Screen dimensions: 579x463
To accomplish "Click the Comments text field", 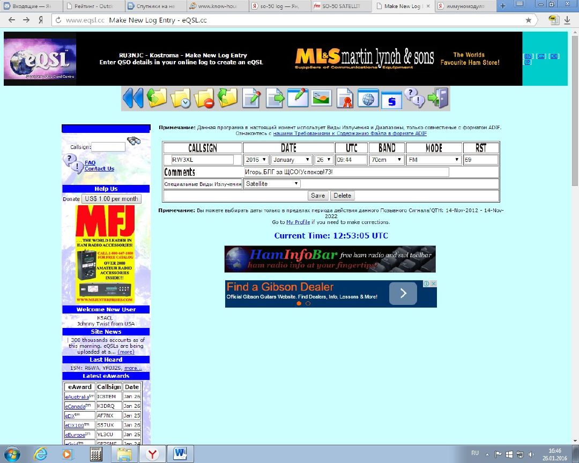I will 346,171.
